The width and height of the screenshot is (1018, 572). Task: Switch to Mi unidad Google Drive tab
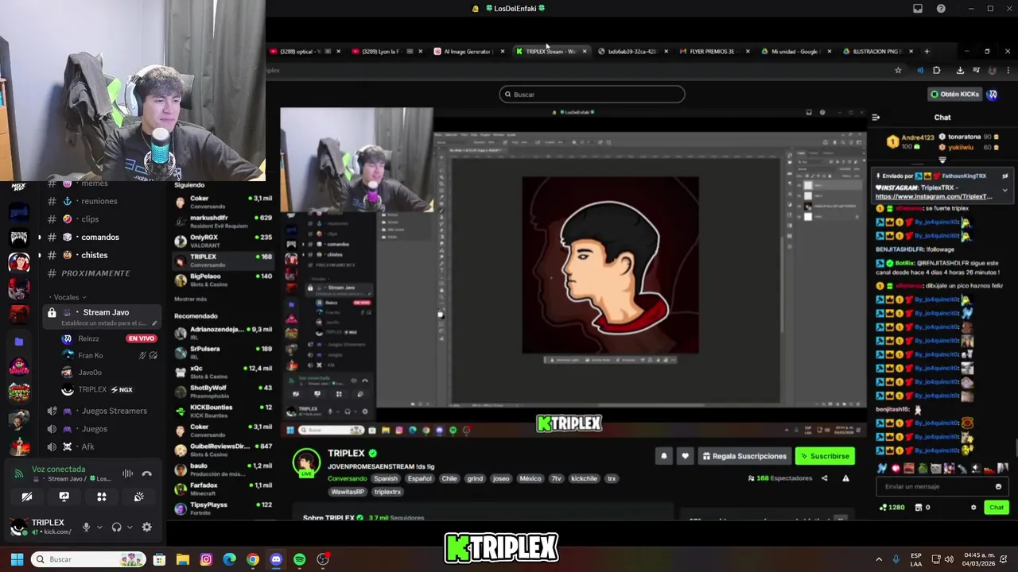pos(794,52)
